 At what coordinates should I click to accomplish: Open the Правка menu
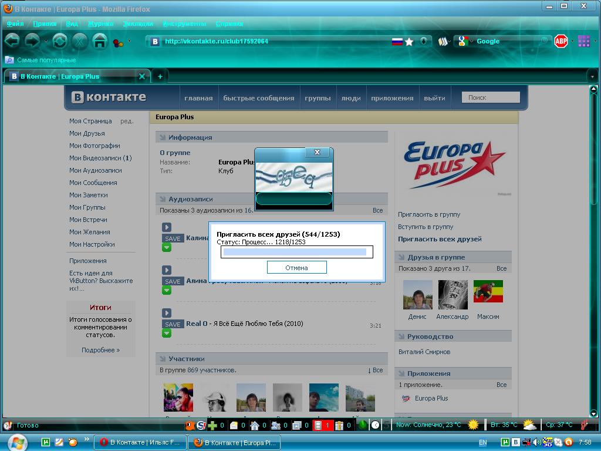45,23
